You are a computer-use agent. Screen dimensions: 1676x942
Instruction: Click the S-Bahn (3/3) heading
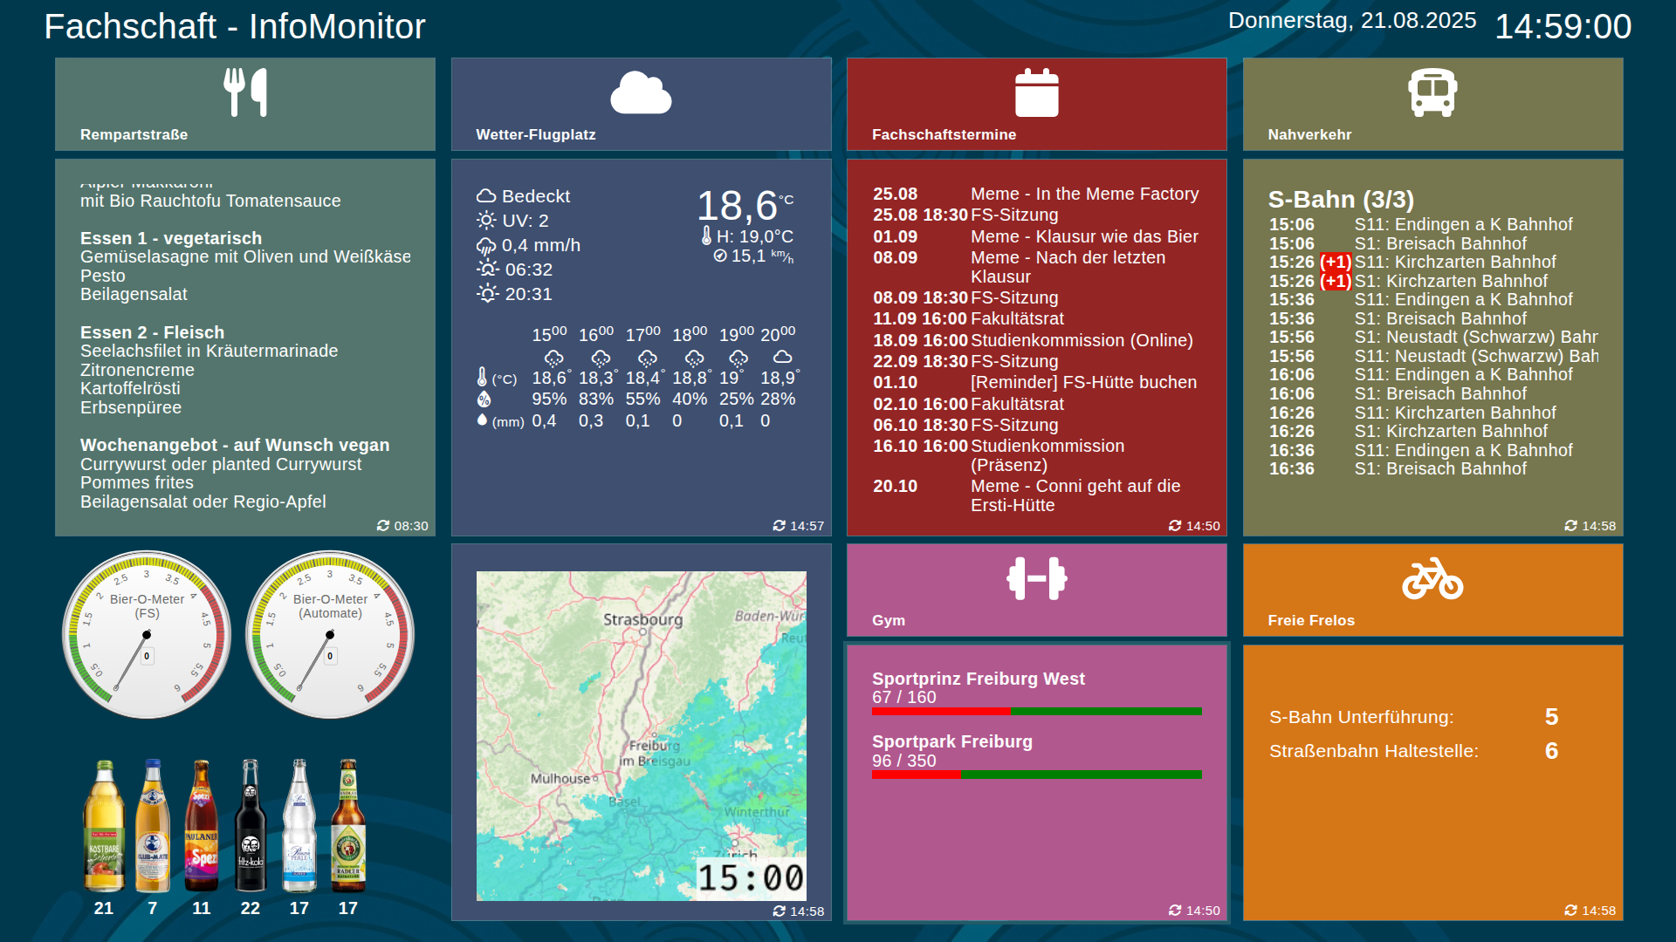coord(1340,200)
